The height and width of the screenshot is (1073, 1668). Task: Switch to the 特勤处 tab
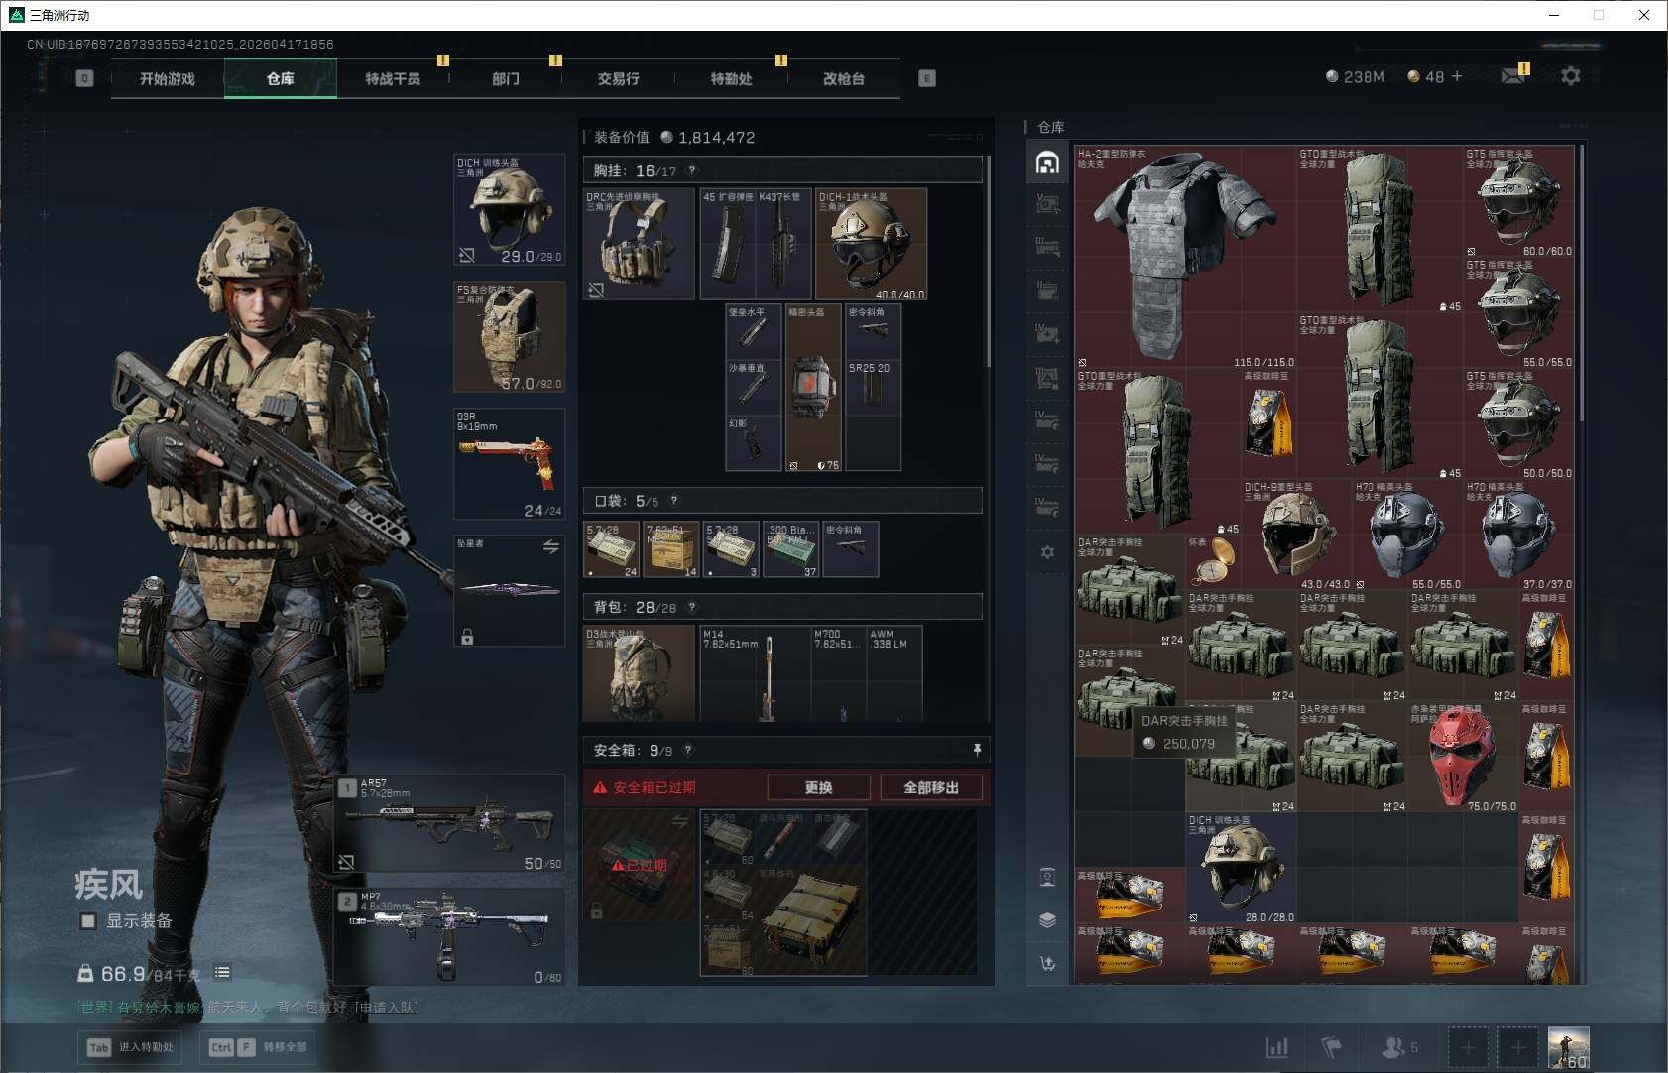pyautogui.click(x=731, y=78)
